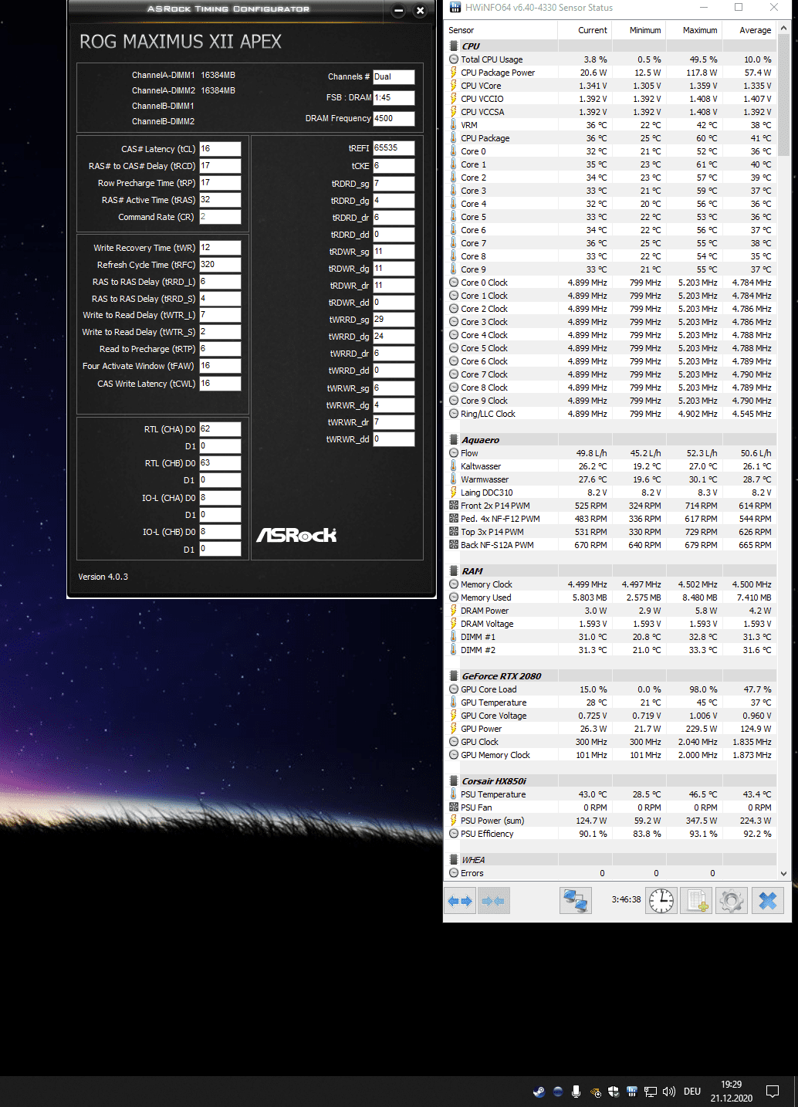The width and height of the screenshot is (798, 1107).
Task: Select the Total CPU Usage row
Action: tap(611, 59)
